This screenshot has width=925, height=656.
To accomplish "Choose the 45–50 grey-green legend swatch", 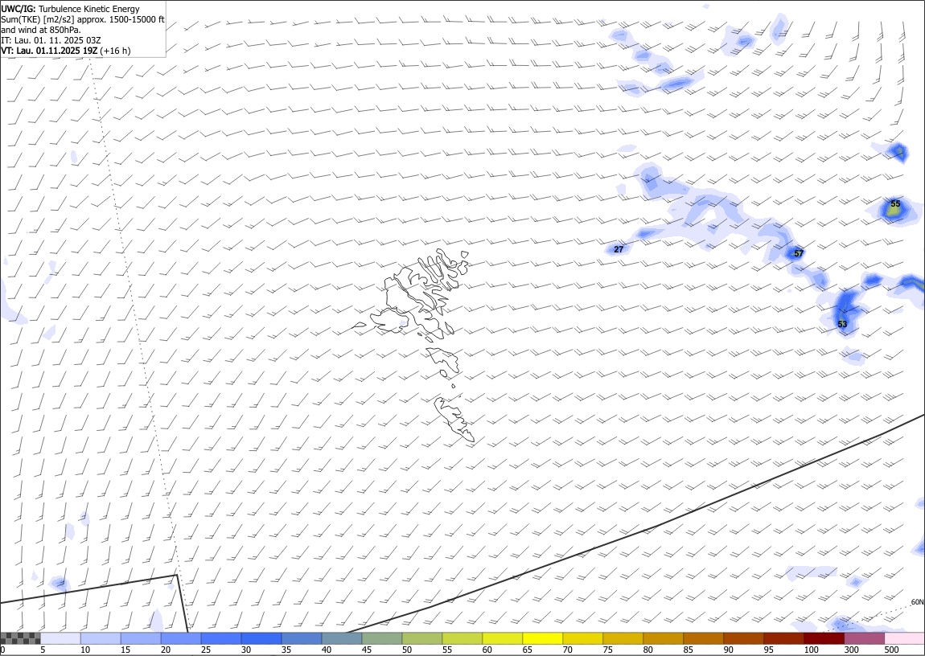I will 382,638.
